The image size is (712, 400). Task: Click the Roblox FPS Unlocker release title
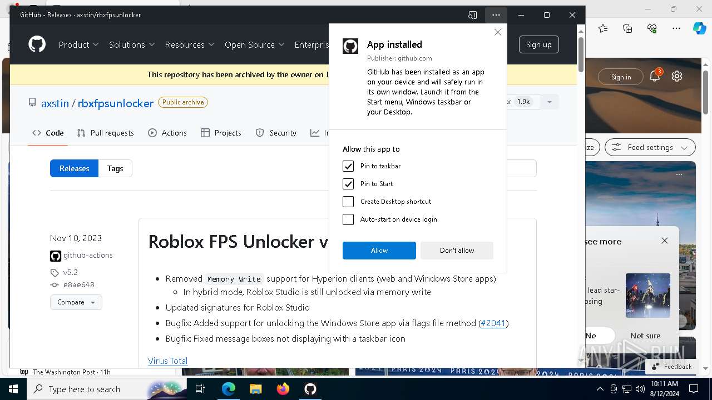click(x=239, y=242)
